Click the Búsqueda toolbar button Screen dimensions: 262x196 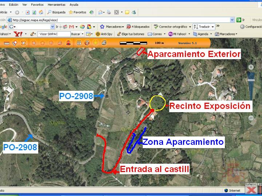[56, 12]
